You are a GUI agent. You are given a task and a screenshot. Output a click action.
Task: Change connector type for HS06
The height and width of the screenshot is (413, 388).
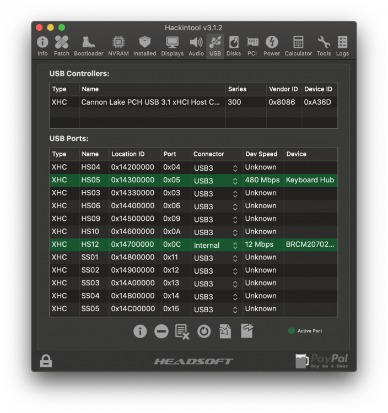[x=215, y=206]
